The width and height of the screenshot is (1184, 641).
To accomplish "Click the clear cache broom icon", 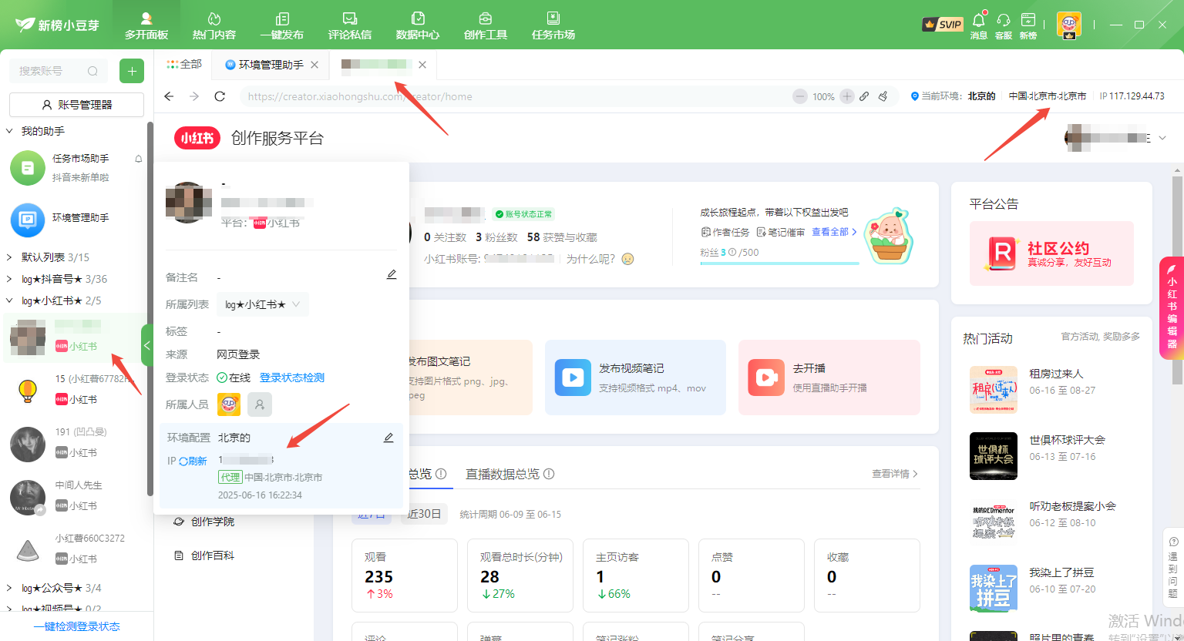I will [x=883, y=96].
